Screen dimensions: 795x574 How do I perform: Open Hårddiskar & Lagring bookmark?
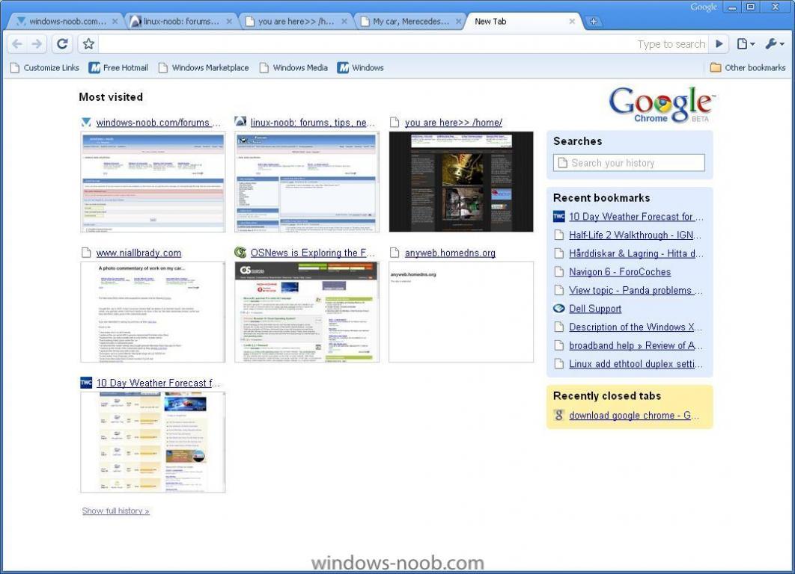(x=636, y=253)
